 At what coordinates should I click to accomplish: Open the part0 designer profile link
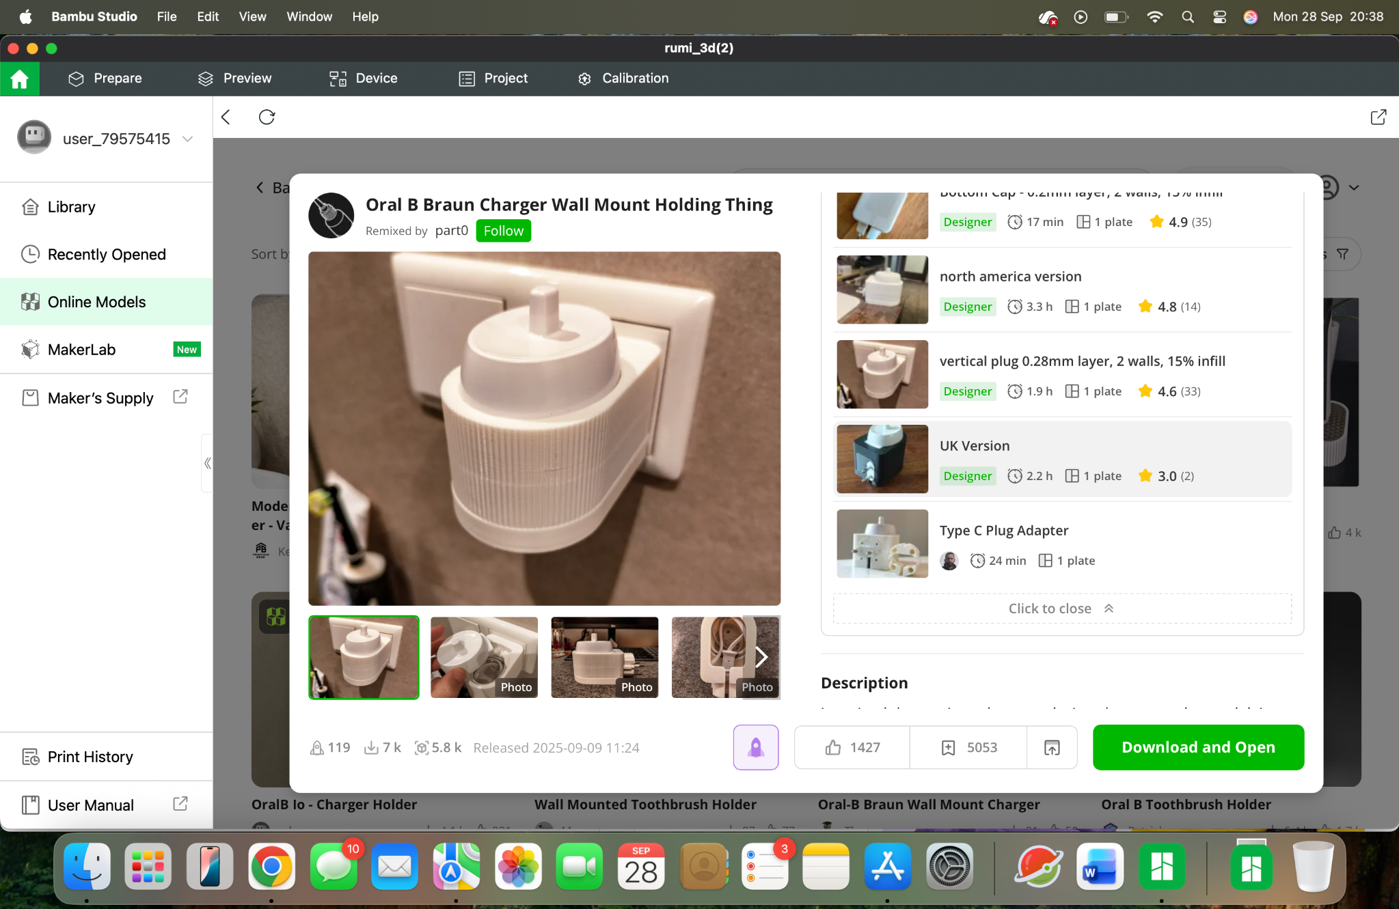coord(452,231)
